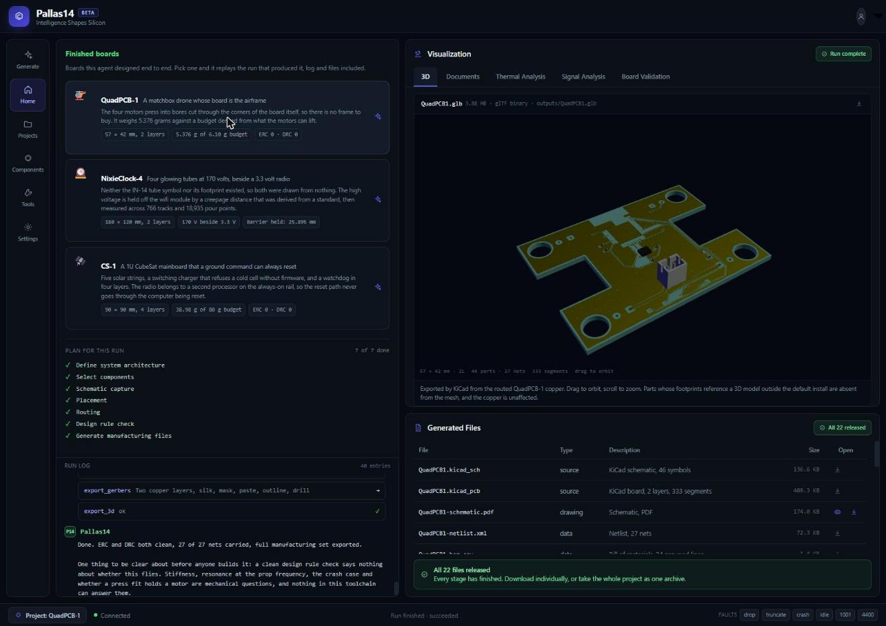Screen dimensions: 886x626
Task: Click the sparkle icon on CS-1 card
Action: pyautogui.click(x=378, y=287)
